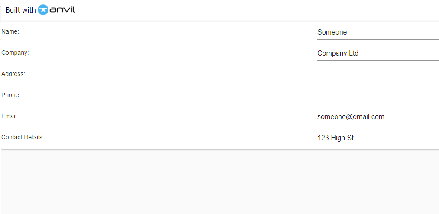This screenshot has width=439, height=214.
Task: Click the blue Anvil logo icon
Action: click(43, 10)
